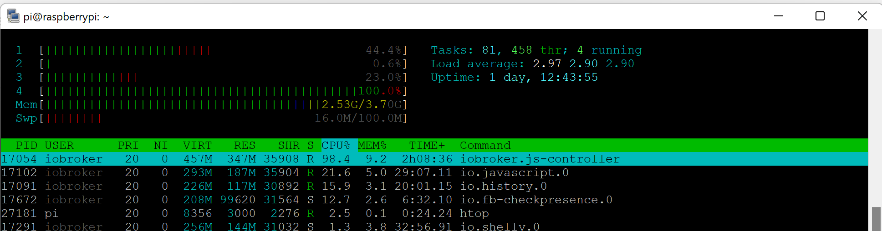Click the PuTTY icon in title bar

pyautogui.click(x=13, y=16)
